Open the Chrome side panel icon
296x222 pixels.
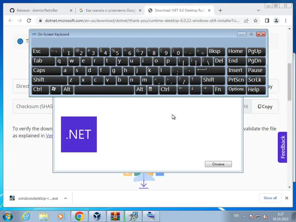tap(267, 21)
